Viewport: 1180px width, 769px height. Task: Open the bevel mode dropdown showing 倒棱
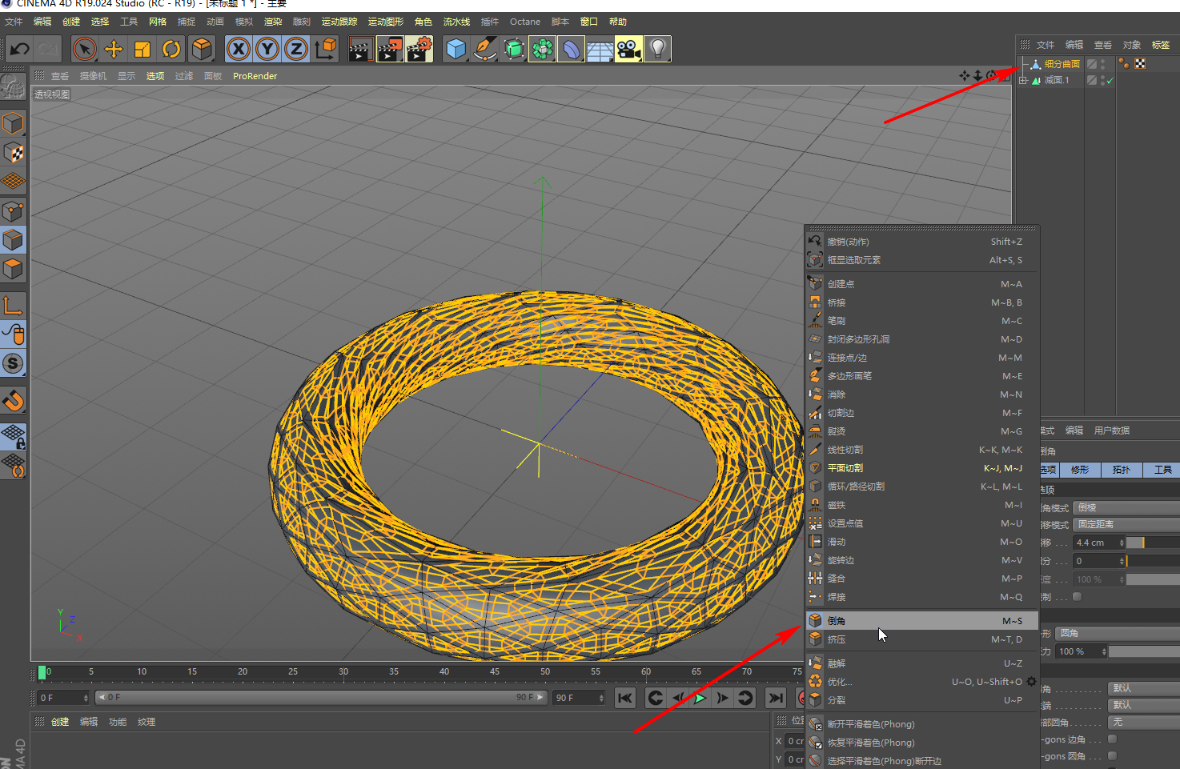point(1126,507)
